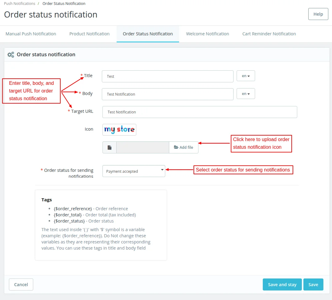Open the Cart Reminder Notification tab

click(x=269, y=34)
